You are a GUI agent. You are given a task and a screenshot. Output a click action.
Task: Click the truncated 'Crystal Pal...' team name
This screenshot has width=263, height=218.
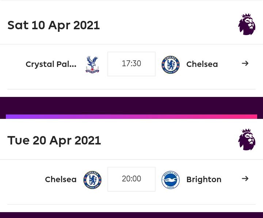(x=51, y=64)
